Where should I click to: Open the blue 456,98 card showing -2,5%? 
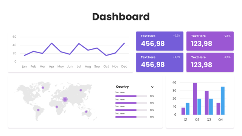[x=160, y=41]
